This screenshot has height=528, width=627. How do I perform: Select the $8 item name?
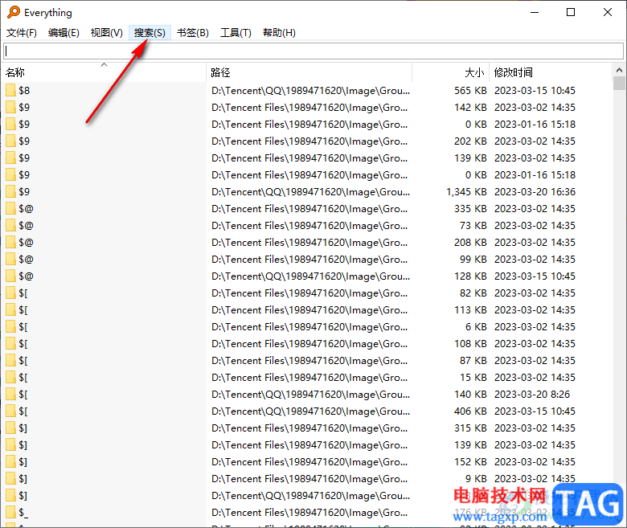point(24,90)
